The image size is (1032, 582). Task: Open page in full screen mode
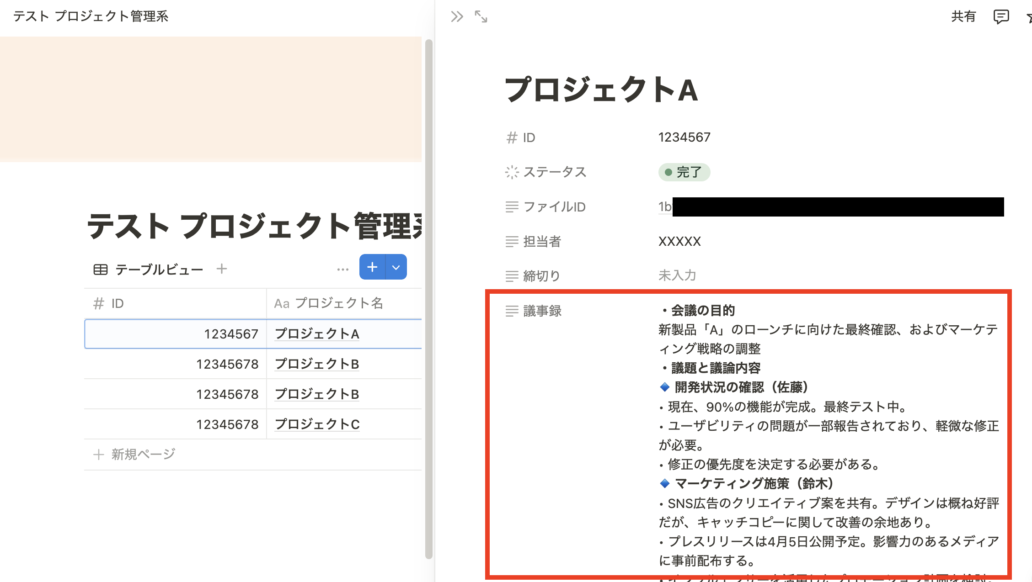click(481, 17)
